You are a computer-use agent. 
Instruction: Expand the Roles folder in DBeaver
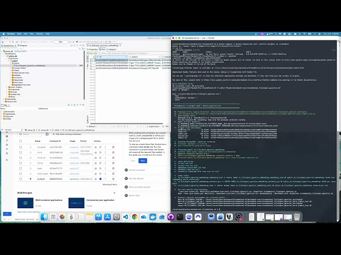7,97
